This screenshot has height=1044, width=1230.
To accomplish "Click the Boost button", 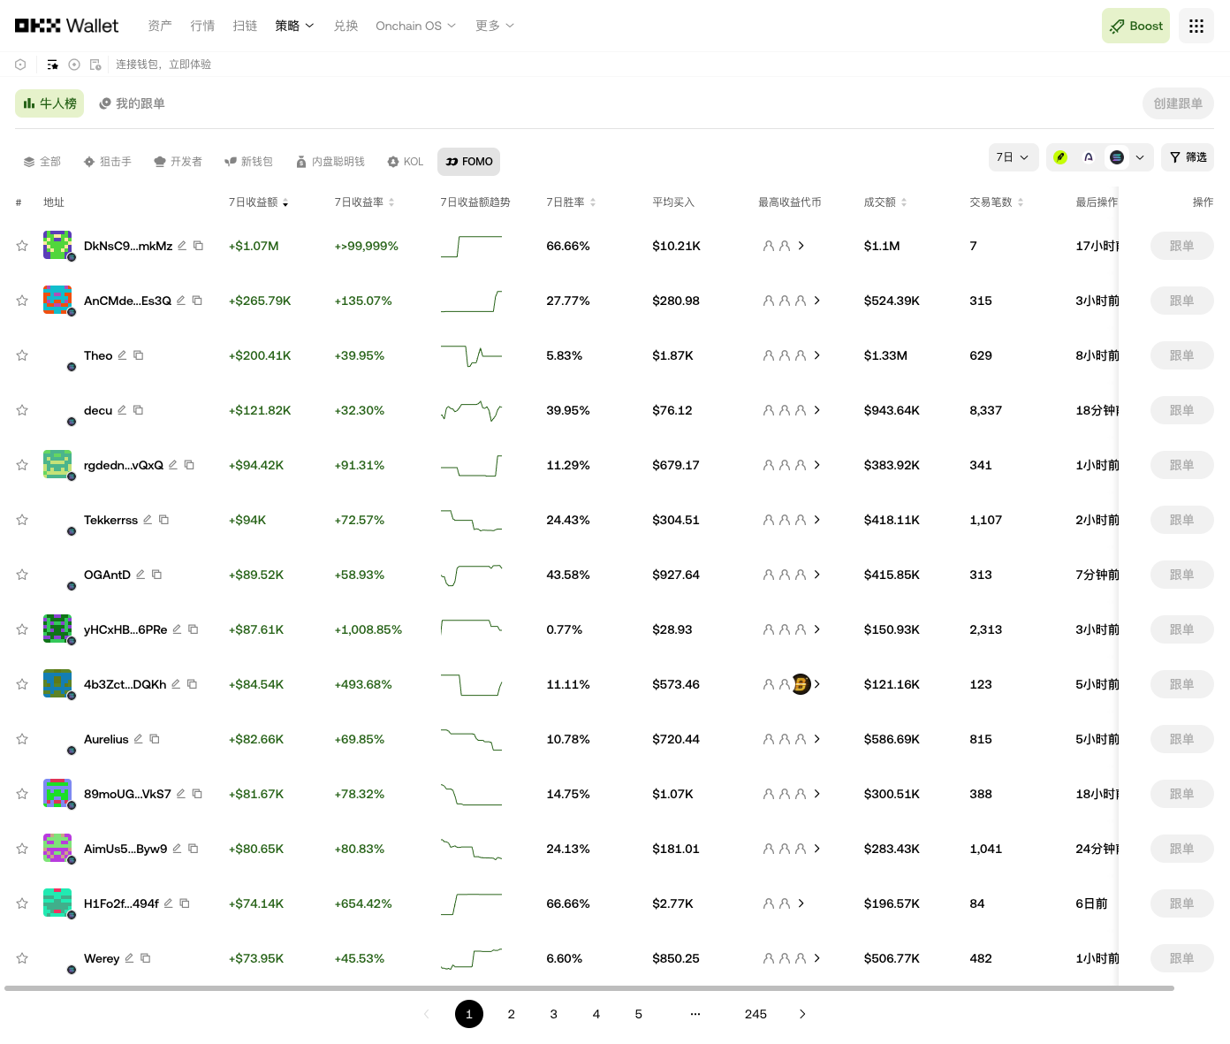I will (1135, 26).
